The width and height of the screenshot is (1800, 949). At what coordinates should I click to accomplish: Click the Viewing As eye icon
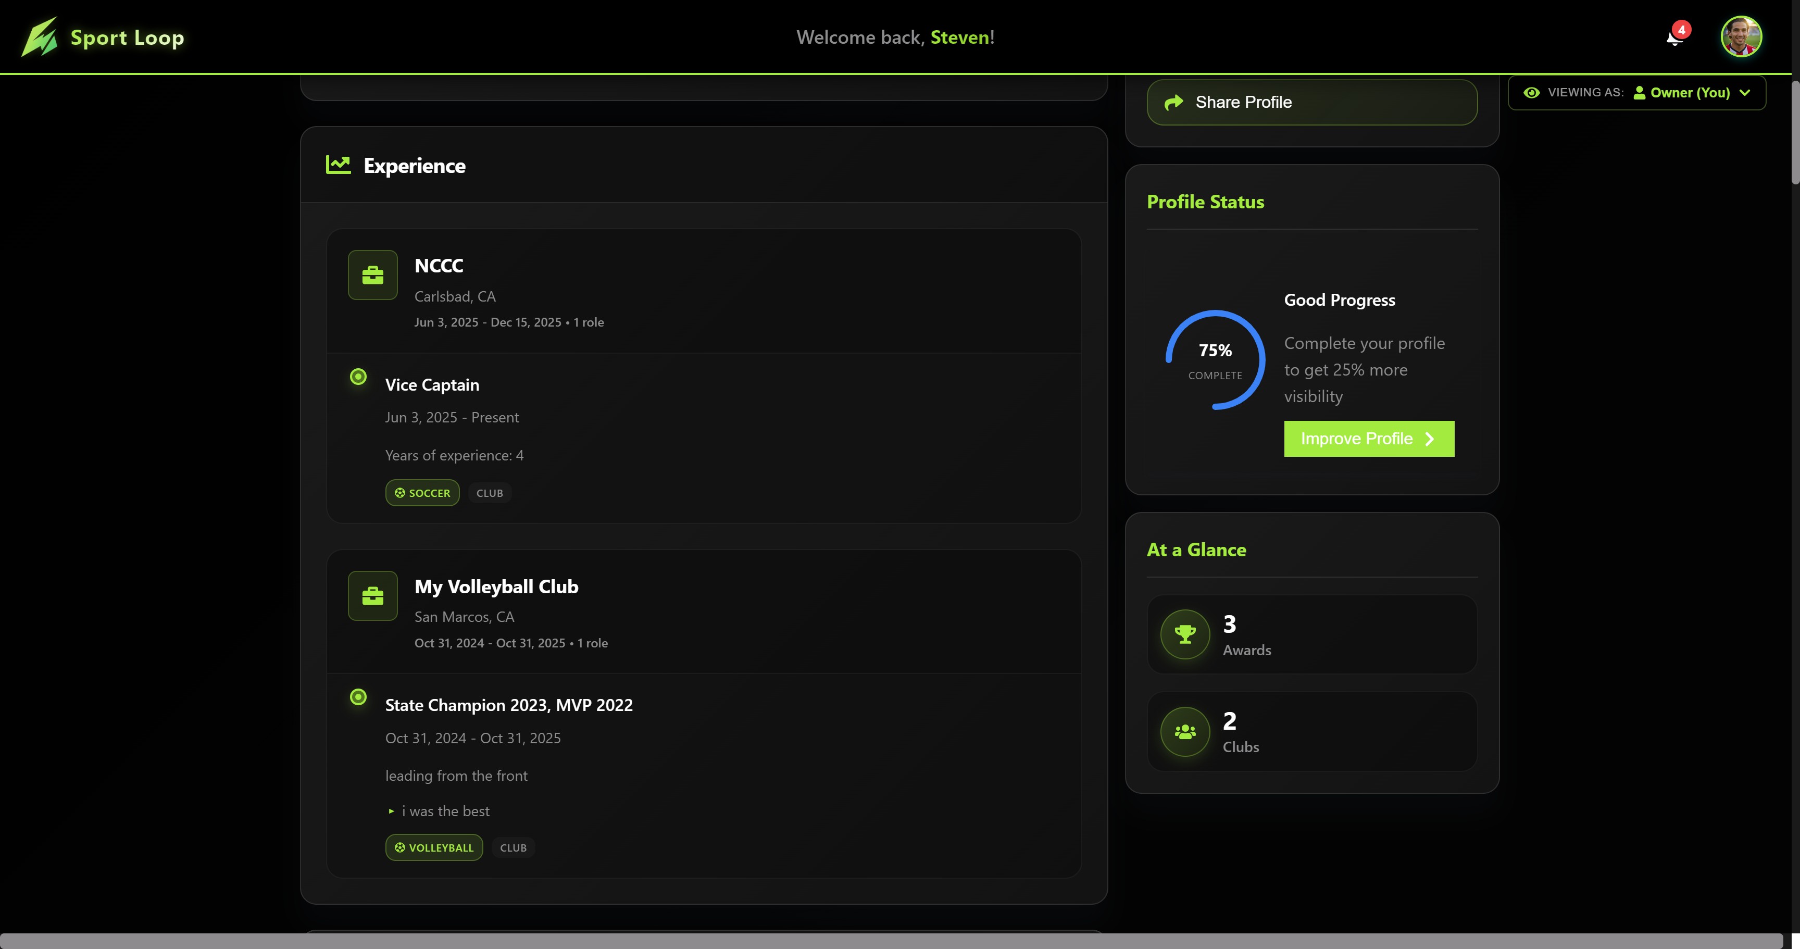(x=1531, y=93)
